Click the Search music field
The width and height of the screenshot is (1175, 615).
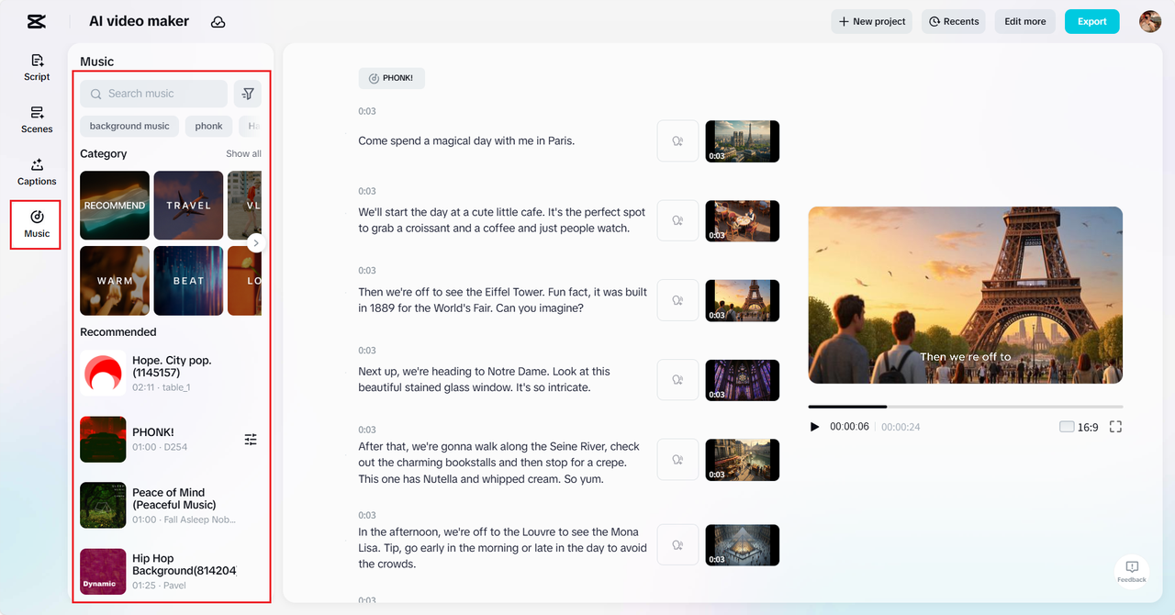click(x=153, y=94)
